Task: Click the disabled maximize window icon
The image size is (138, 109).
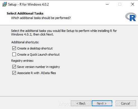Action: click(x=120, y=4)
